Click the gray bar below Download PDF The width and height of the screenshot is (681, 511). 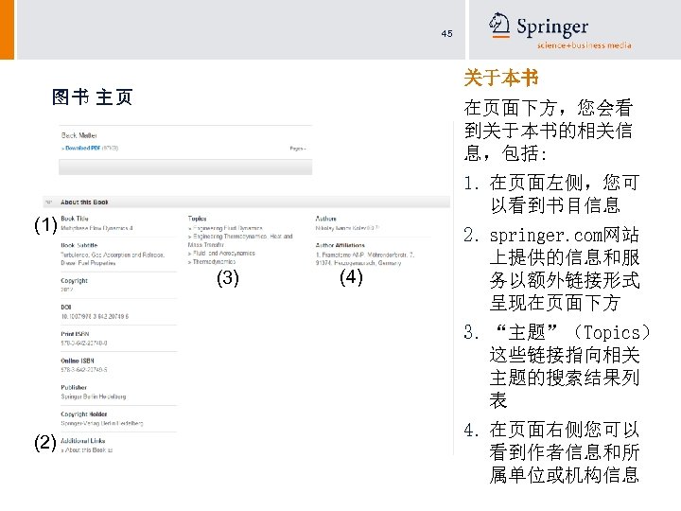[185, 167]
